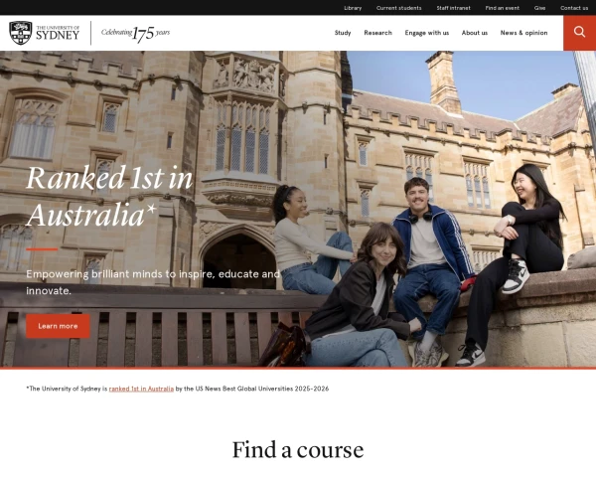Image resolution: width=596 pixels, height=477 pixels.
Task: Click the Find a course heading
Action: pyautogui.click(x=298, y=450)
